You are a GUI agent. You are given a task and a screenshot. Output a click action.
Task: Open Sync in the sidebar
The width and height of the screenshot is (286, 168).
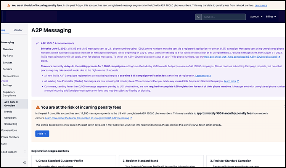(x=4, y=144)
